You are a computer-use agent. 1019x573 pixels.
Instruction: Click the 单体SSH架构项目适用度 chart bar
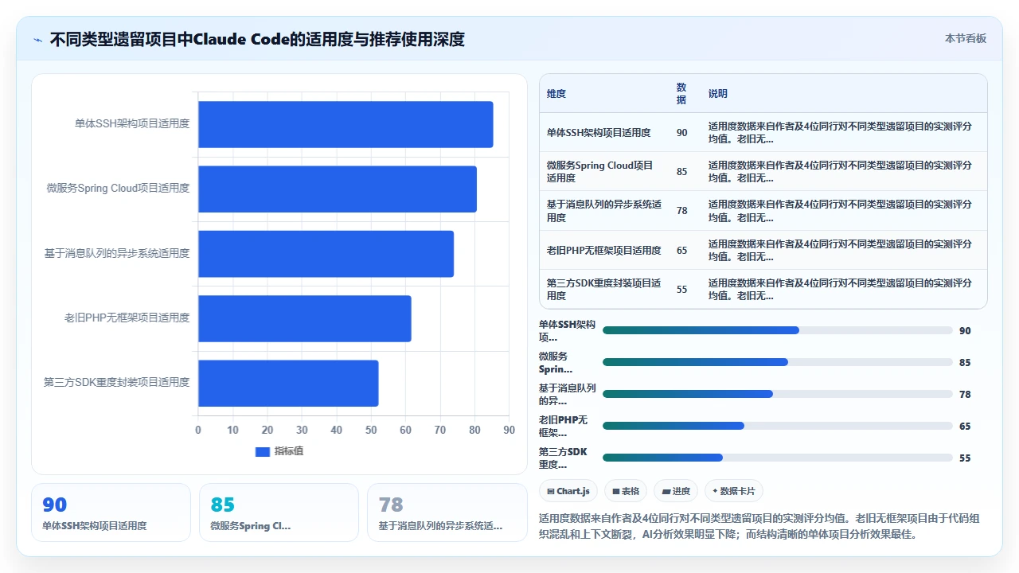pyautogui.click(x=346, y=124)
